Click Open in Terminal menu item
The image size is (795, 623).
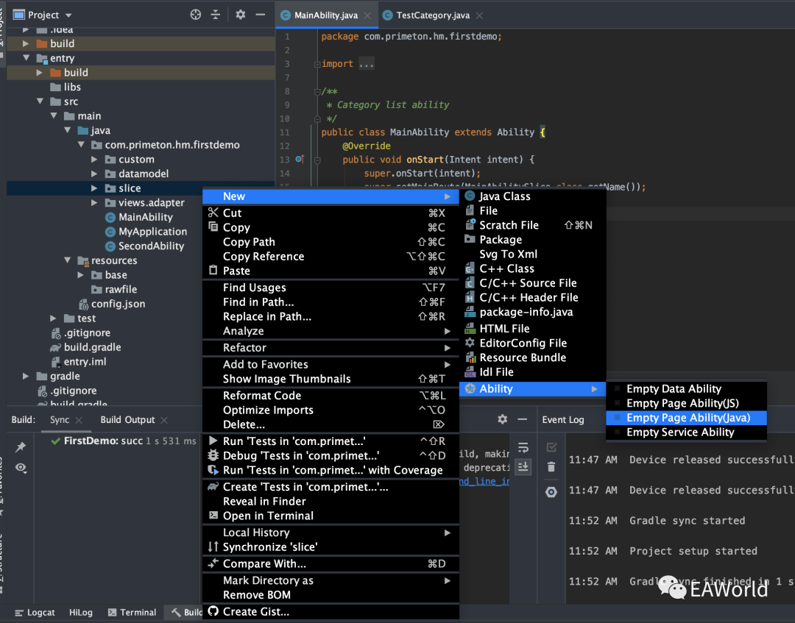[x=331, y=516]
